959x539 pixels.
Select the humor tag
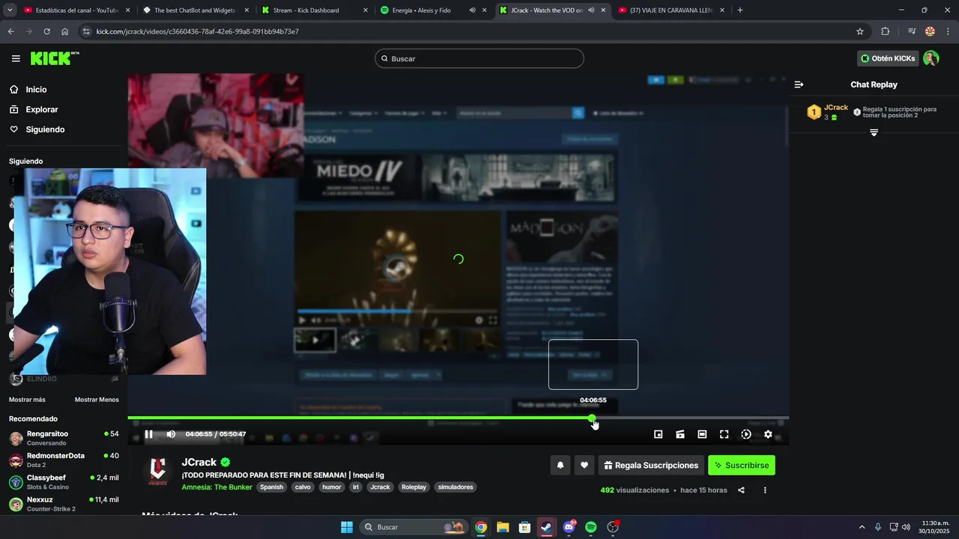[331, 487]
